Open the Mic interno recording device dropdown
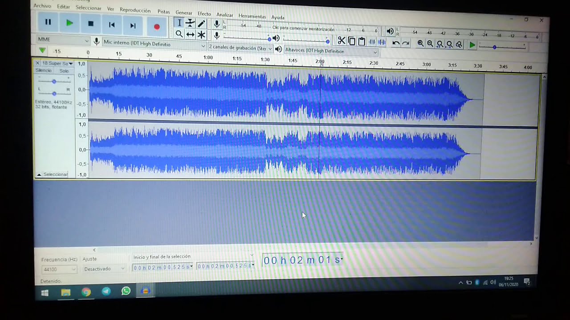Screen dimensions: 570x320 154,44
